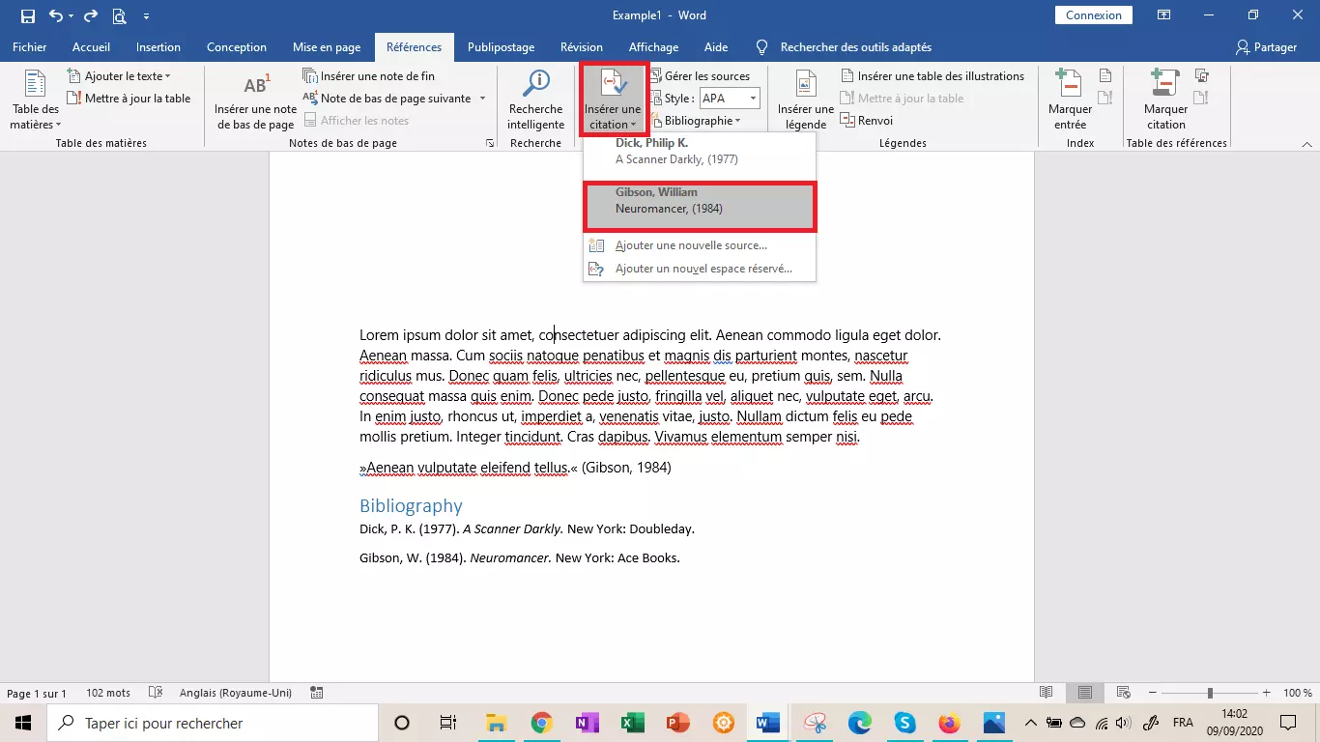Click the Connexion button
Viewport: 1320px width, 742px height.
[1094, 15]
